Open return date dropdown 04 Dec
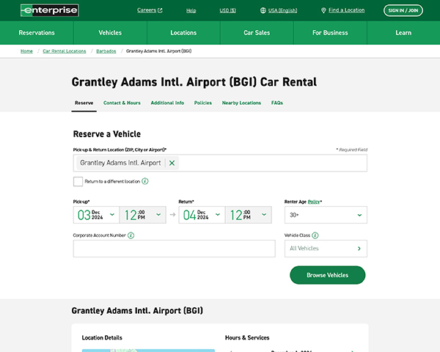The width and height of the screenshot is (440, 352). coord(202,215)
